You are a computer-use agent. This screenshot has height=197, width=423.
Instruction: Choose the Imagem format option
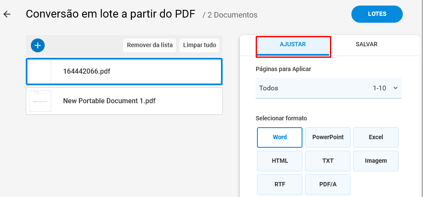point(376,161)
